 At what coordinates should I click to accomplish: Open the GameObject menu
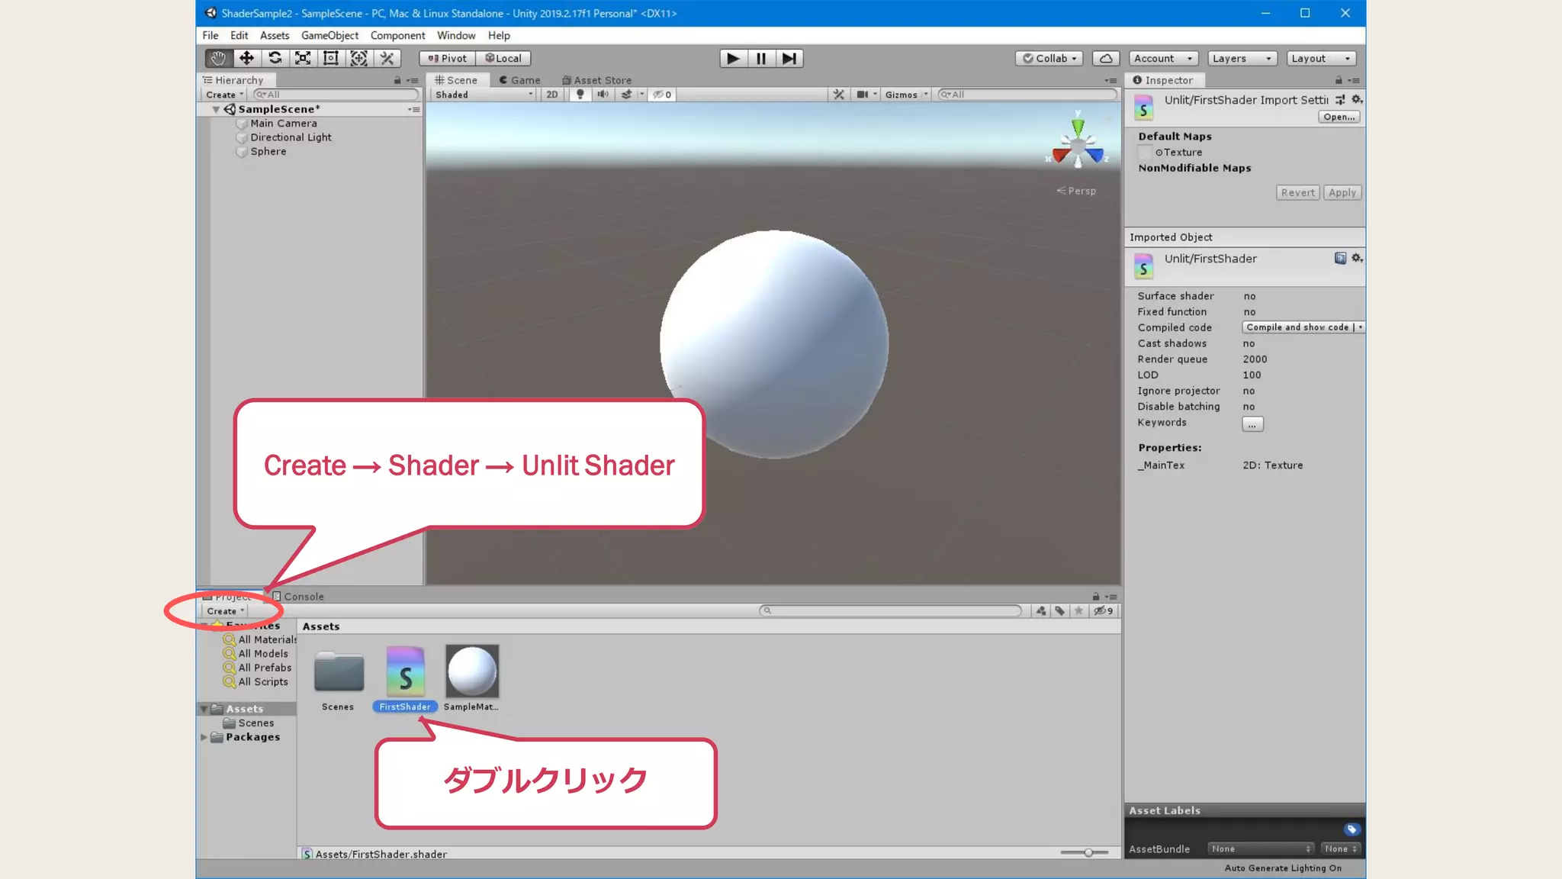tap(329, 35)
